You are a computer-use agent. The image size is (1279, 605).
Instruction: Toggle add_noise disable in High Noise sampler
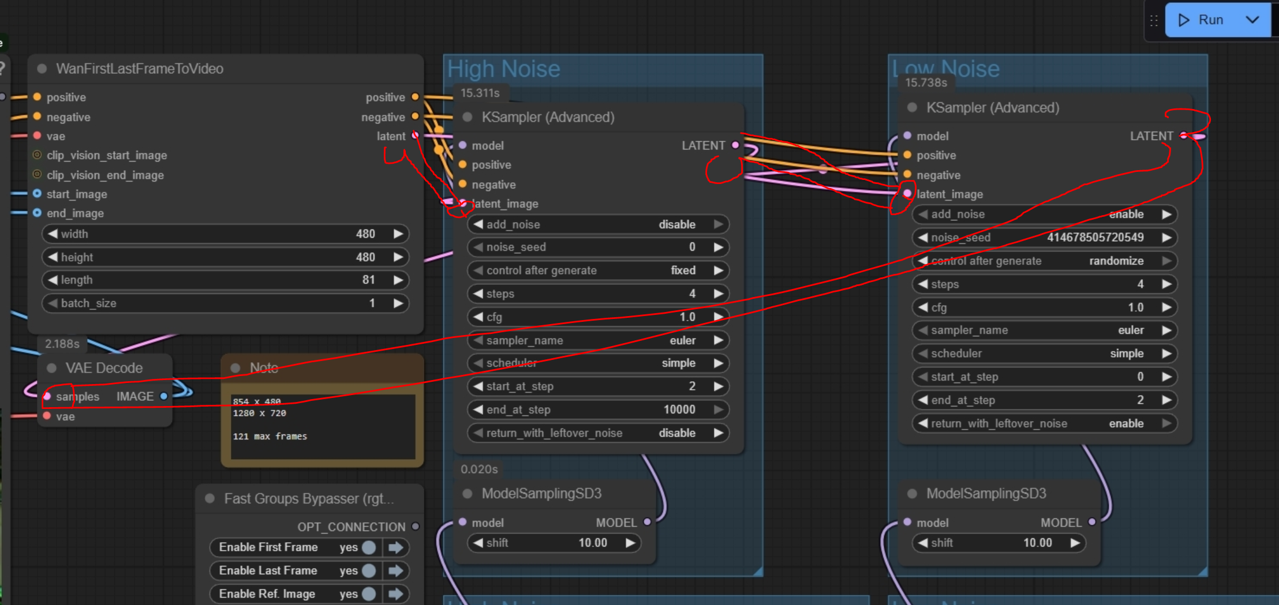598,224
